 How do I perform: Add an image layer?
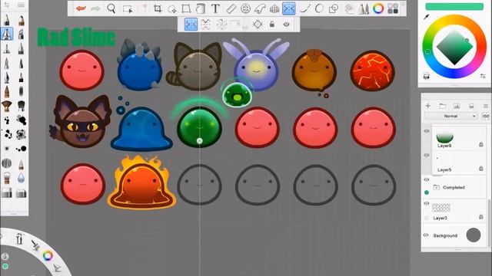(x=457, y=106)
